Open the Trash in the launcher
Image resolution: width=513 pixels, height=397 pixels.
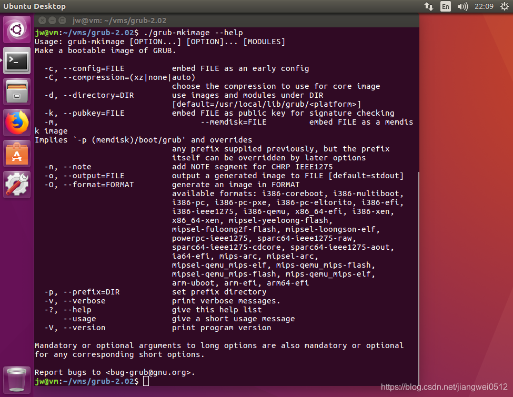(17, 380)
